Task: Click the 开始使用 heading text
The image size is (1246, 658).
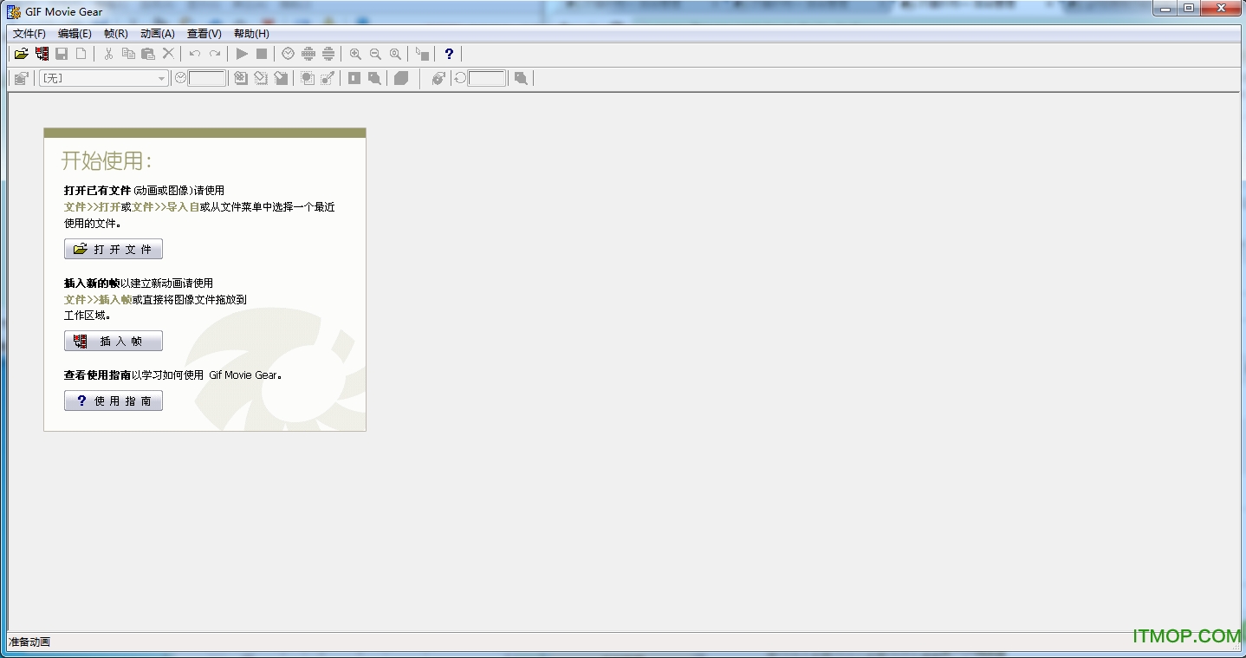Action: 106,161
